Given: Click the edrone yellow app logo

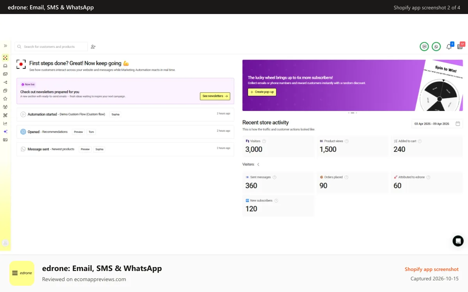Looking at the screenshot, I should [22, 273].
